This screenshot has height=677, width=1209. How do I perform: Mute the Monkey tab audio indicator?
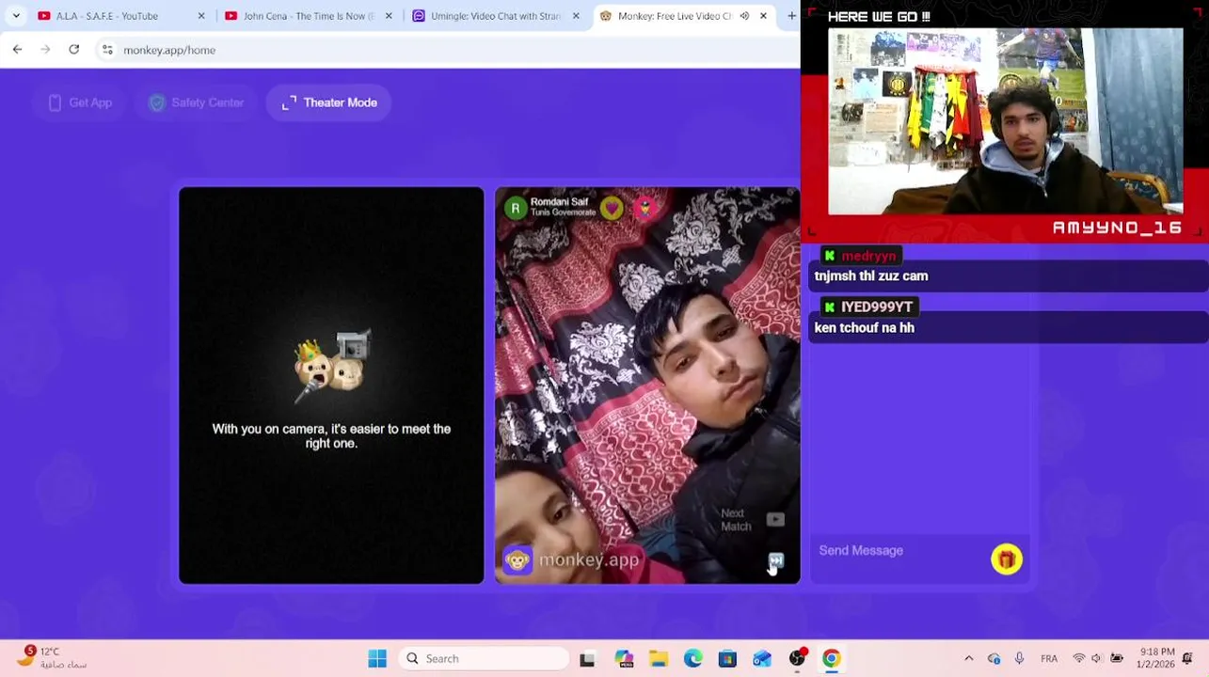click(744, 16)
